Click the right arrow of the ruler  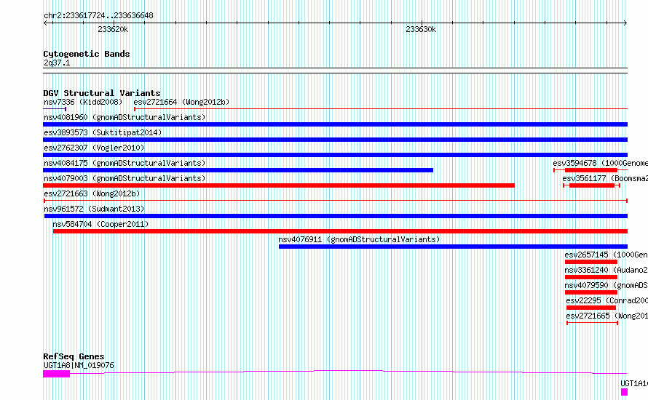click(x=625, y=23)
